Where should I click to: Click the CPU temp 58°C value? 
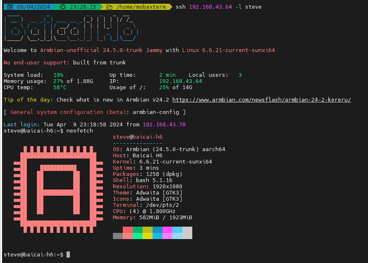pos(60,87)
